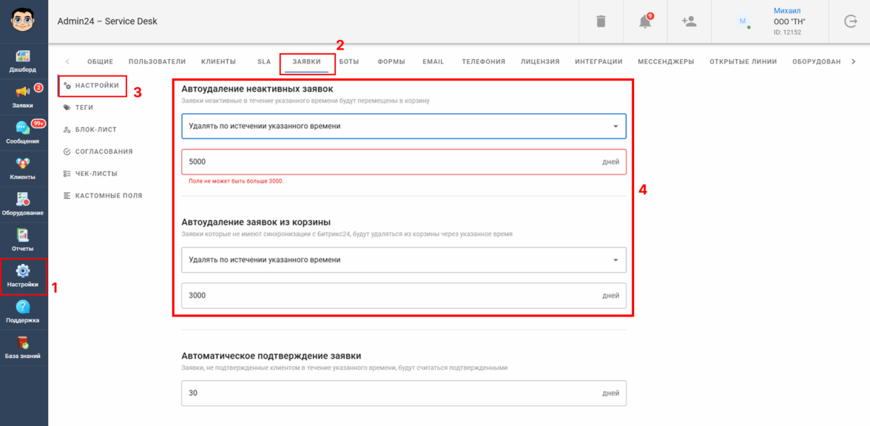The image size is (870, 426).
Task: Click the add user icon
Action: [689, 21]
